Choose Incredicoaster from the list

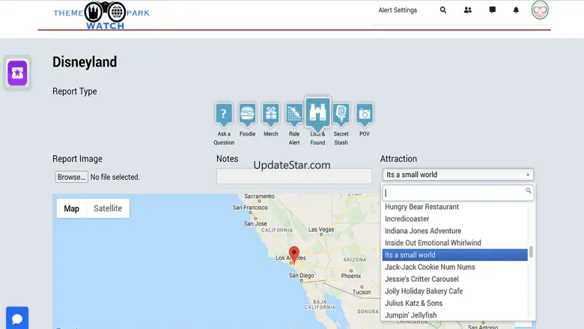(x=454, y=219)
